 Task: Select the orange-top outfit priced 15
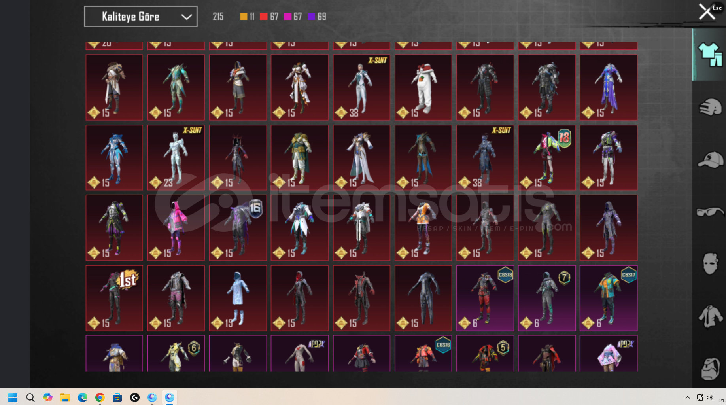pos(423,228)
